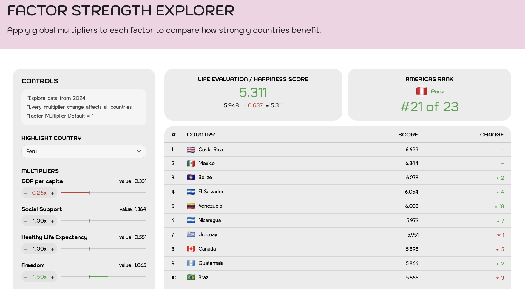Click the Belize flag icon

pyautogui.click(x=191, y=177)
